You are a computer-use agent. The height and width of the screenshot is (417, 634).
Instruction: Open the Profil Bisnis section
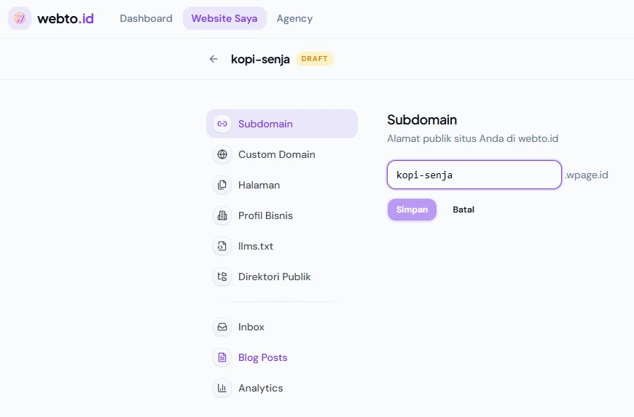282,215
